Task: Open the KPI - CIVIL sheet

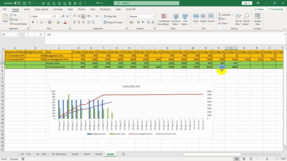Action: tap(26, 154)
